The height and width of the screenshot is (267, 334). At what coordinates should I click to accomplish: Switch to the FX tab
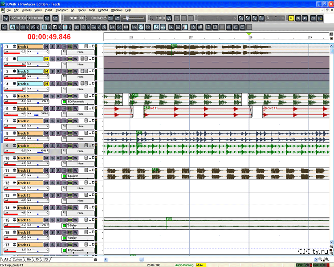coord(37,259)
